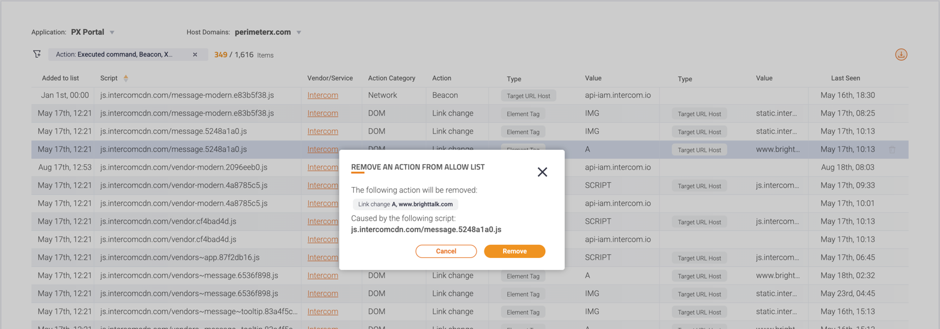
Task: Select row with script message-modern.e83b5f38.js Beacon
Action: 187,95
